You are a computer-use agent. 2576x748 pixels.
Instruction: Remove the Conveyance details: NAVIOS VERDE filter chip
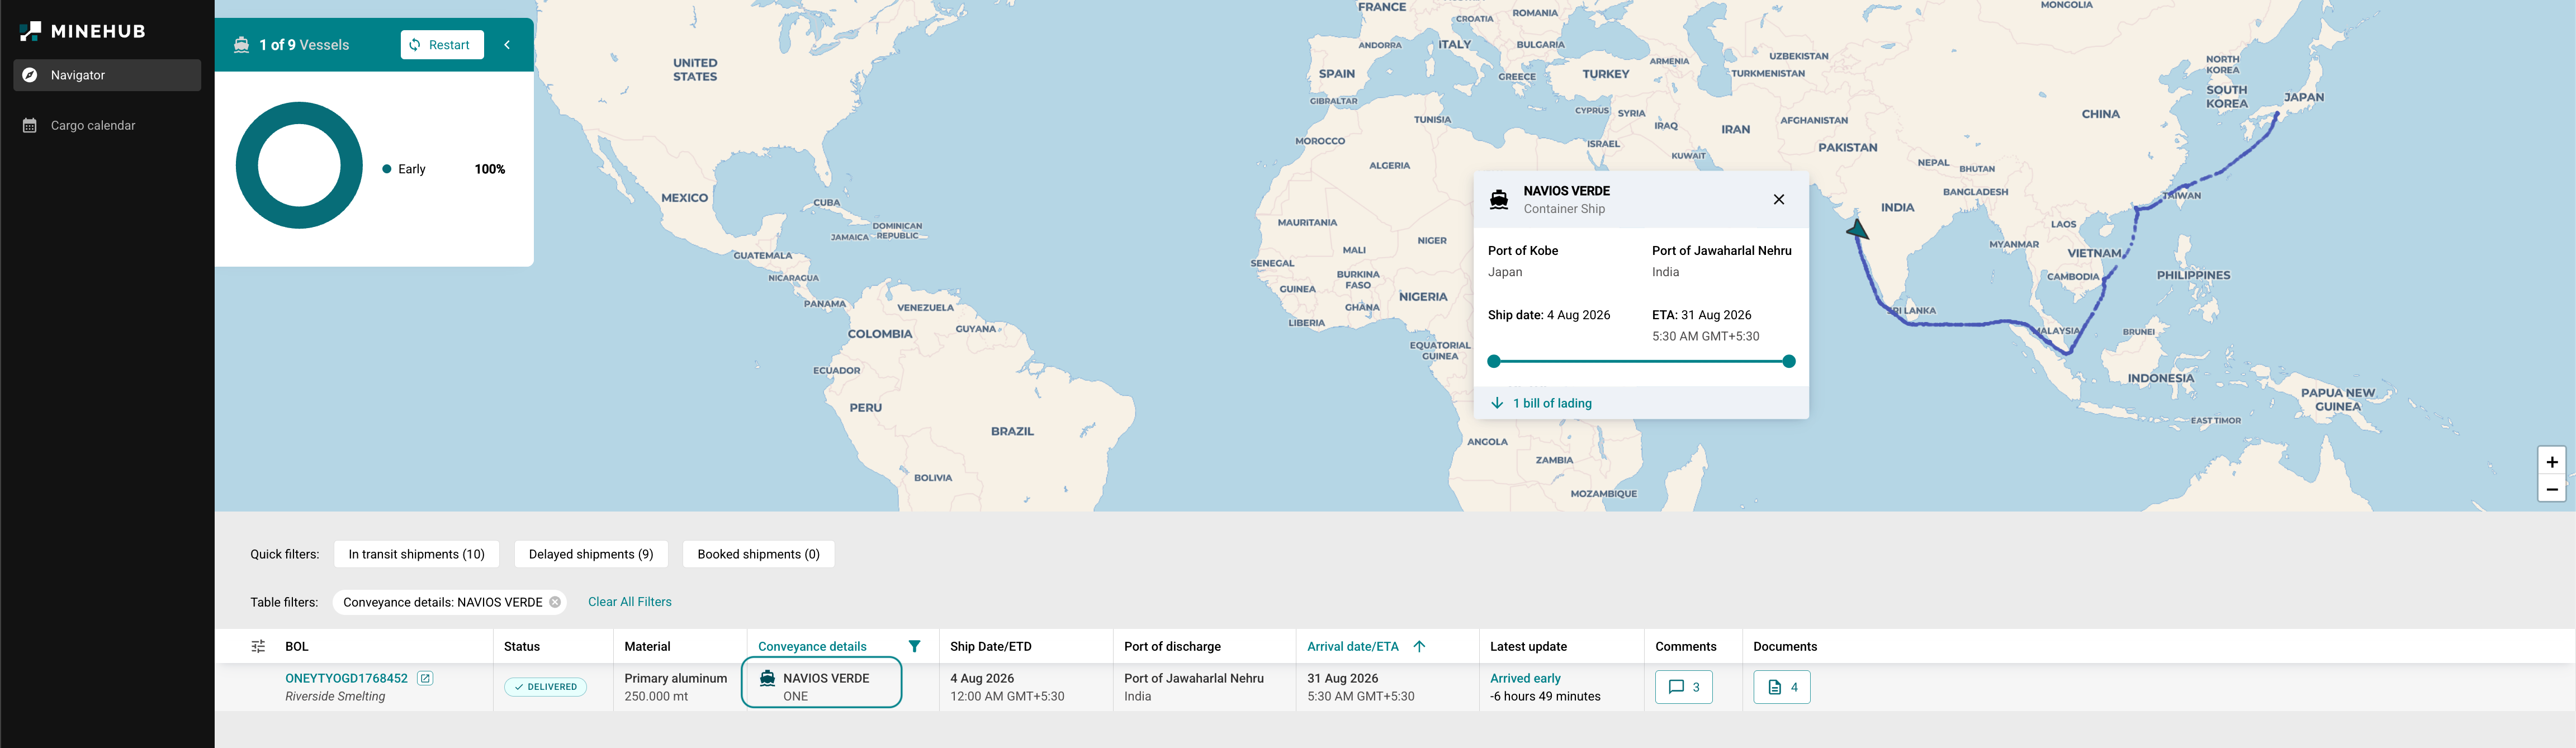pos(555,602)
